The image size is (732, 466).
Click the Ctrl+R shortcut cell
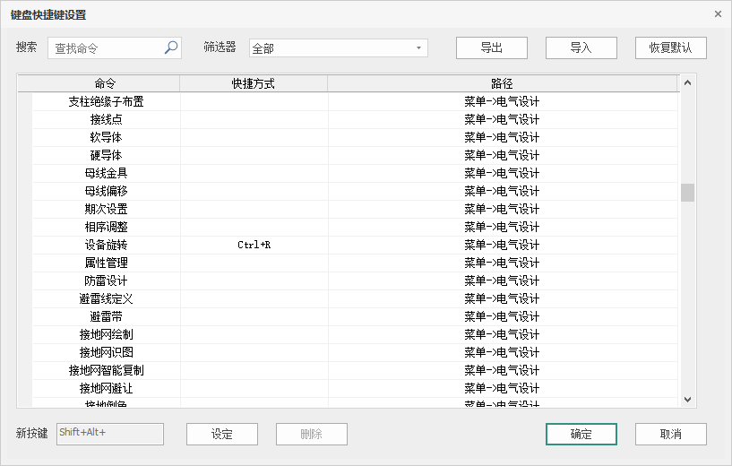(254, 246)
